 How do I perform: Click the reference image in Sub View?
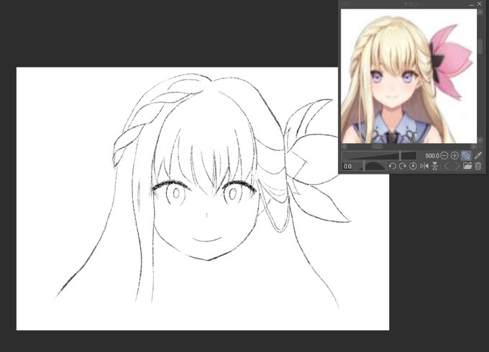pyautogui.click(x=409, y=76)
